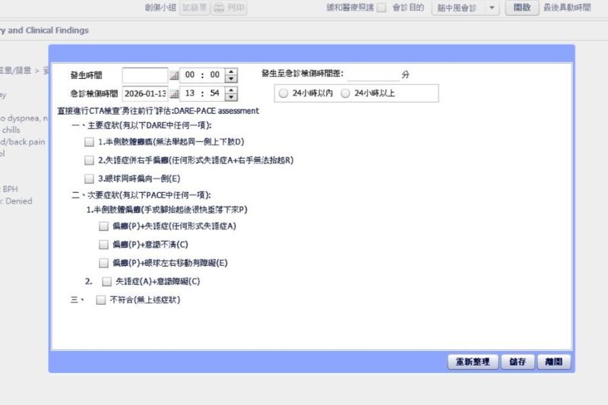The image size is (608, 405).
Task: Select 24小時以上 radio button
Action: click(345, 93)
